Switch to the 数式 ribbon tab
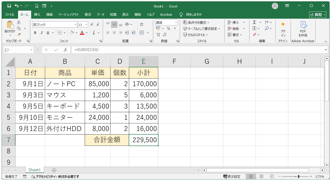This screenshot has width=331, height=181. coord(88,15)
